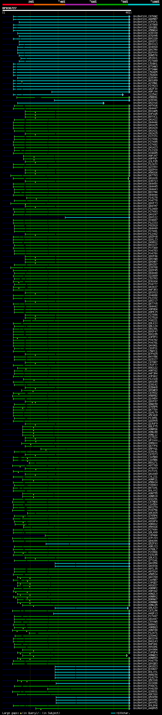Click the green ~80% legend segment
This screenshot has height=715, width=162.
click(x=112, y=5)
